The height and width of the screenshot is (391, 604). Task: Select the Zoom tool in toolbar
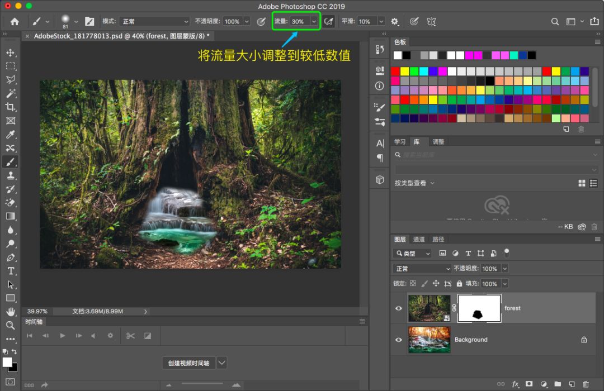click(10, 325)
